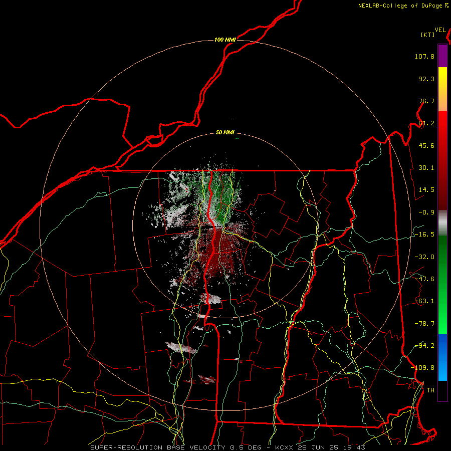The image size is (451, 451).
Task: Click the 30.1 legend value
Action: [x=426, y=168]
